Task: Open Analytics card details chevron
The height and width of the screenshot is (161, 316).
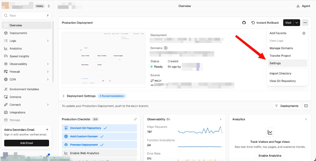Action: [x=306, y=119]
